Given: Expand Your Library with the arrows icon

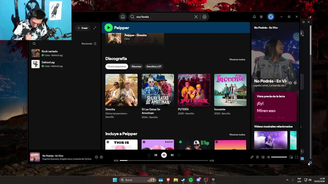Looking at the screenshot, I should click(x=95, y=28).
